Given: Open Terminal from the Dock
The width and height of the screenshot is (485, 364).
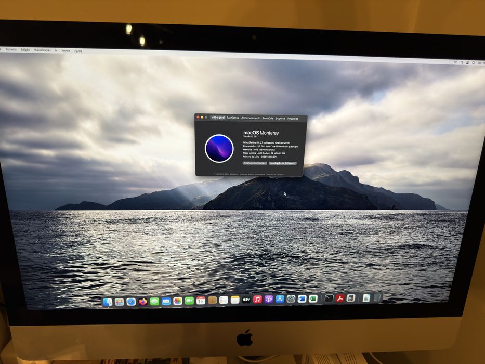Looking at the screenshot, I should pos(329,298).
